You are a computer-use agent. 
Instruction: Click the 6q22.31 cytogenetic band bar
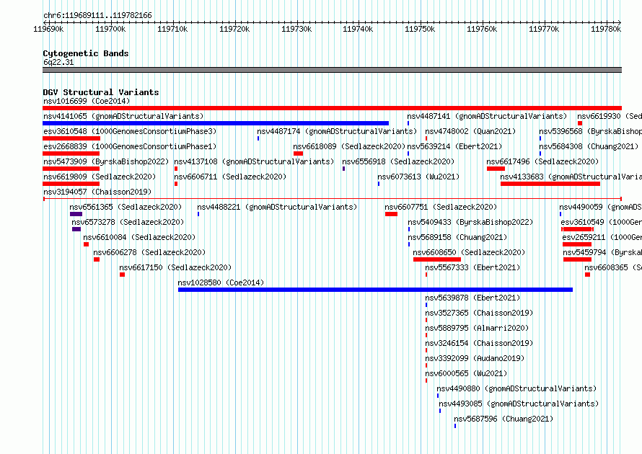coord(332,70)
